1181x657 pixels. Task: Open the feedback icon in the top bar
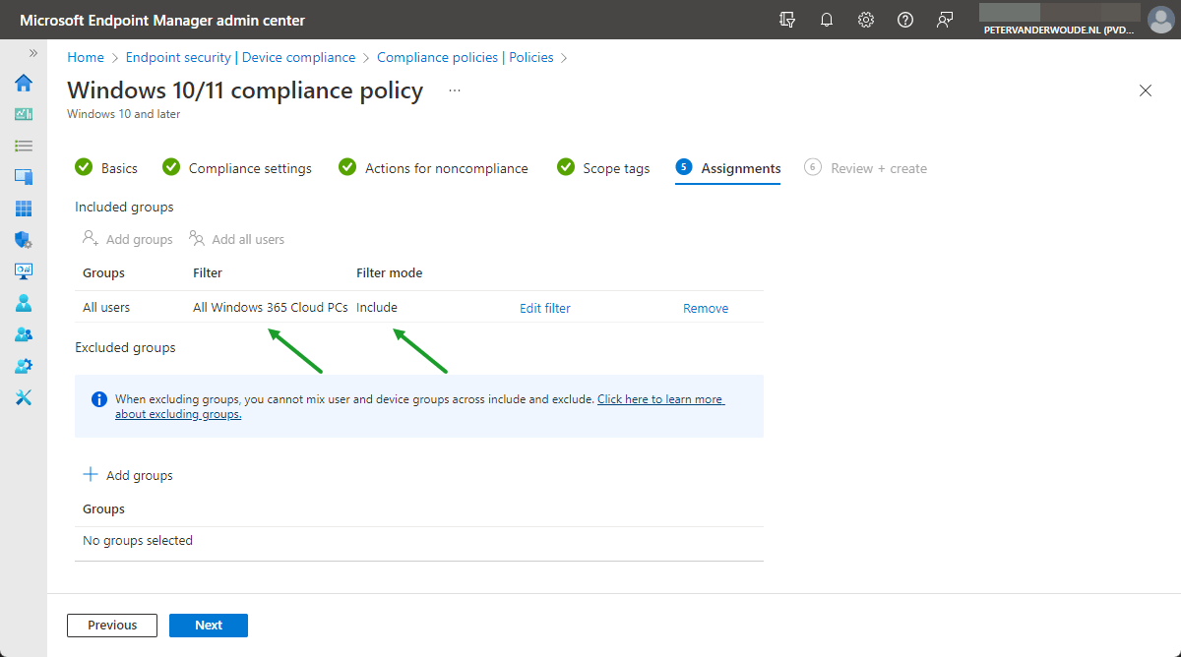pos(945,19)
